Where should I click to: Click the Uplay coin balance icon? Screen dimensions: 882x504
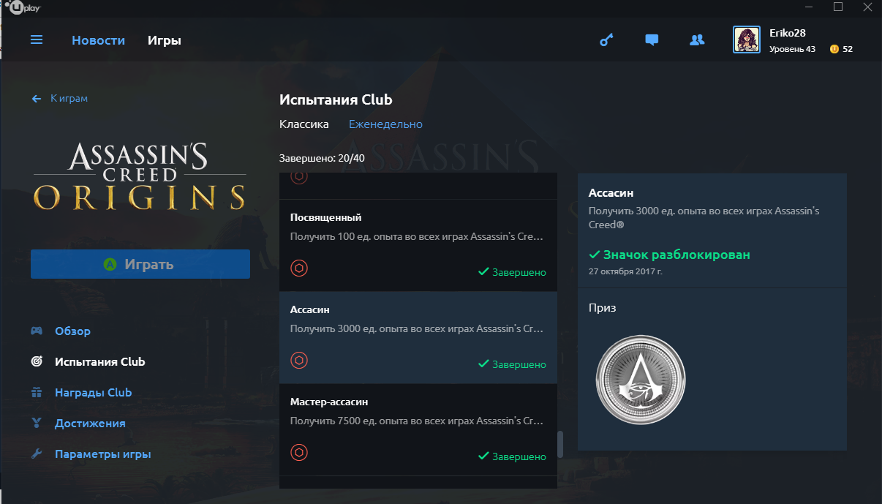(x=834, y=49)
